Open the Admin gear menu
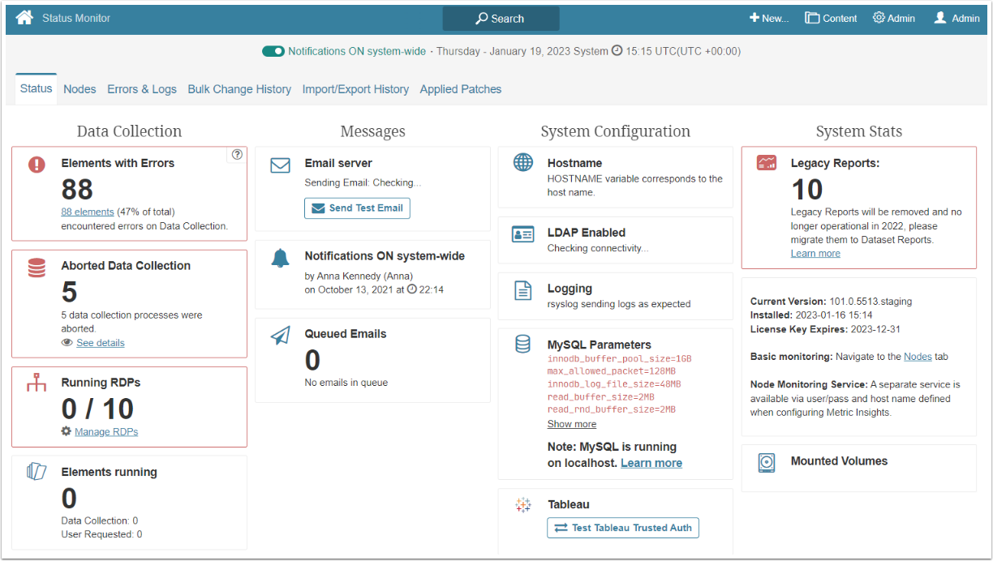The width and height of the screenshot is (993, 561). (893, 18)
